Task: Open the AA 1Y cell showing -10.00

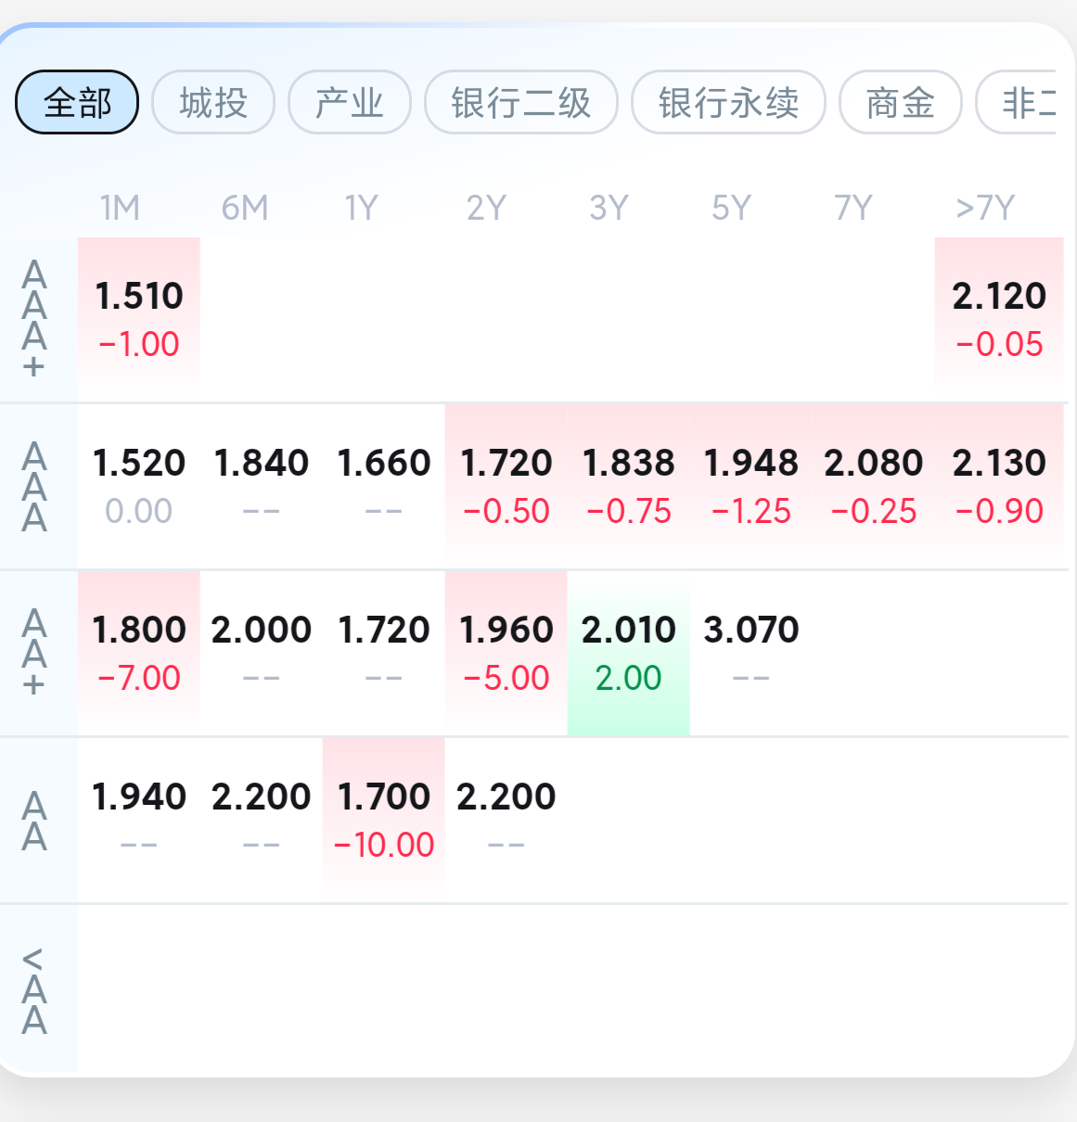Action: pos(384,820)
